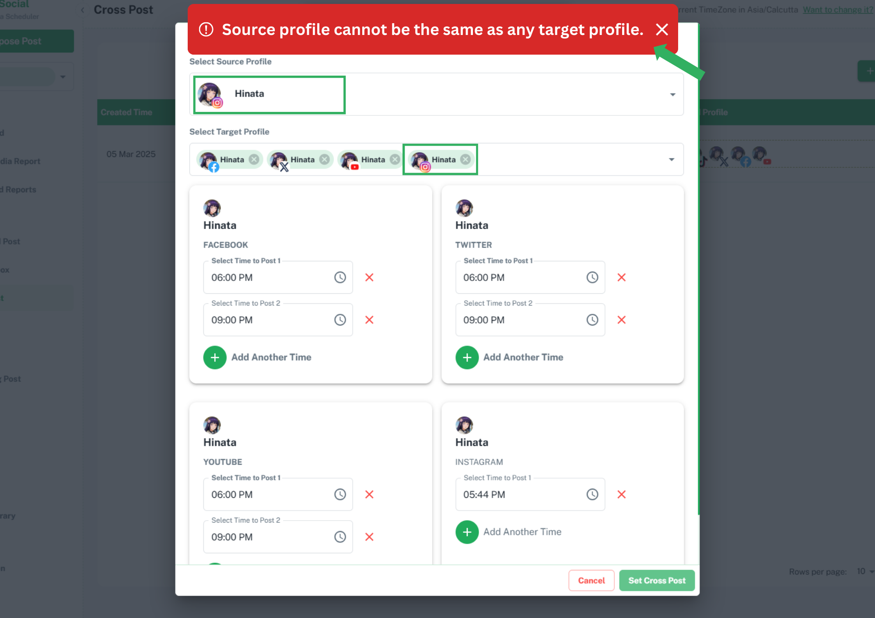Image resolution: width=875 pixels, height=618 pixels.
Task: Remove the 06:00 PM YouTube post time
Action: pyautogui.click(x=369, y=494)
